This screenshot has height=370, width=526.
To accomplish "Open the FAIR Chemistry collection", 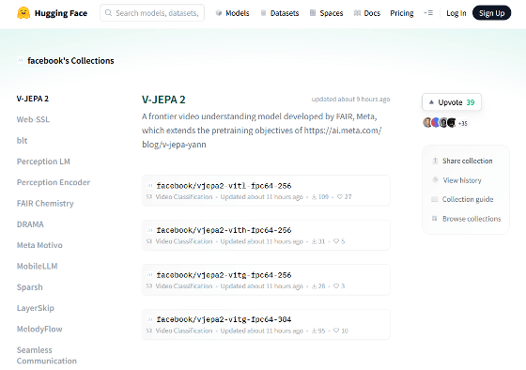I will coord(45,203).
